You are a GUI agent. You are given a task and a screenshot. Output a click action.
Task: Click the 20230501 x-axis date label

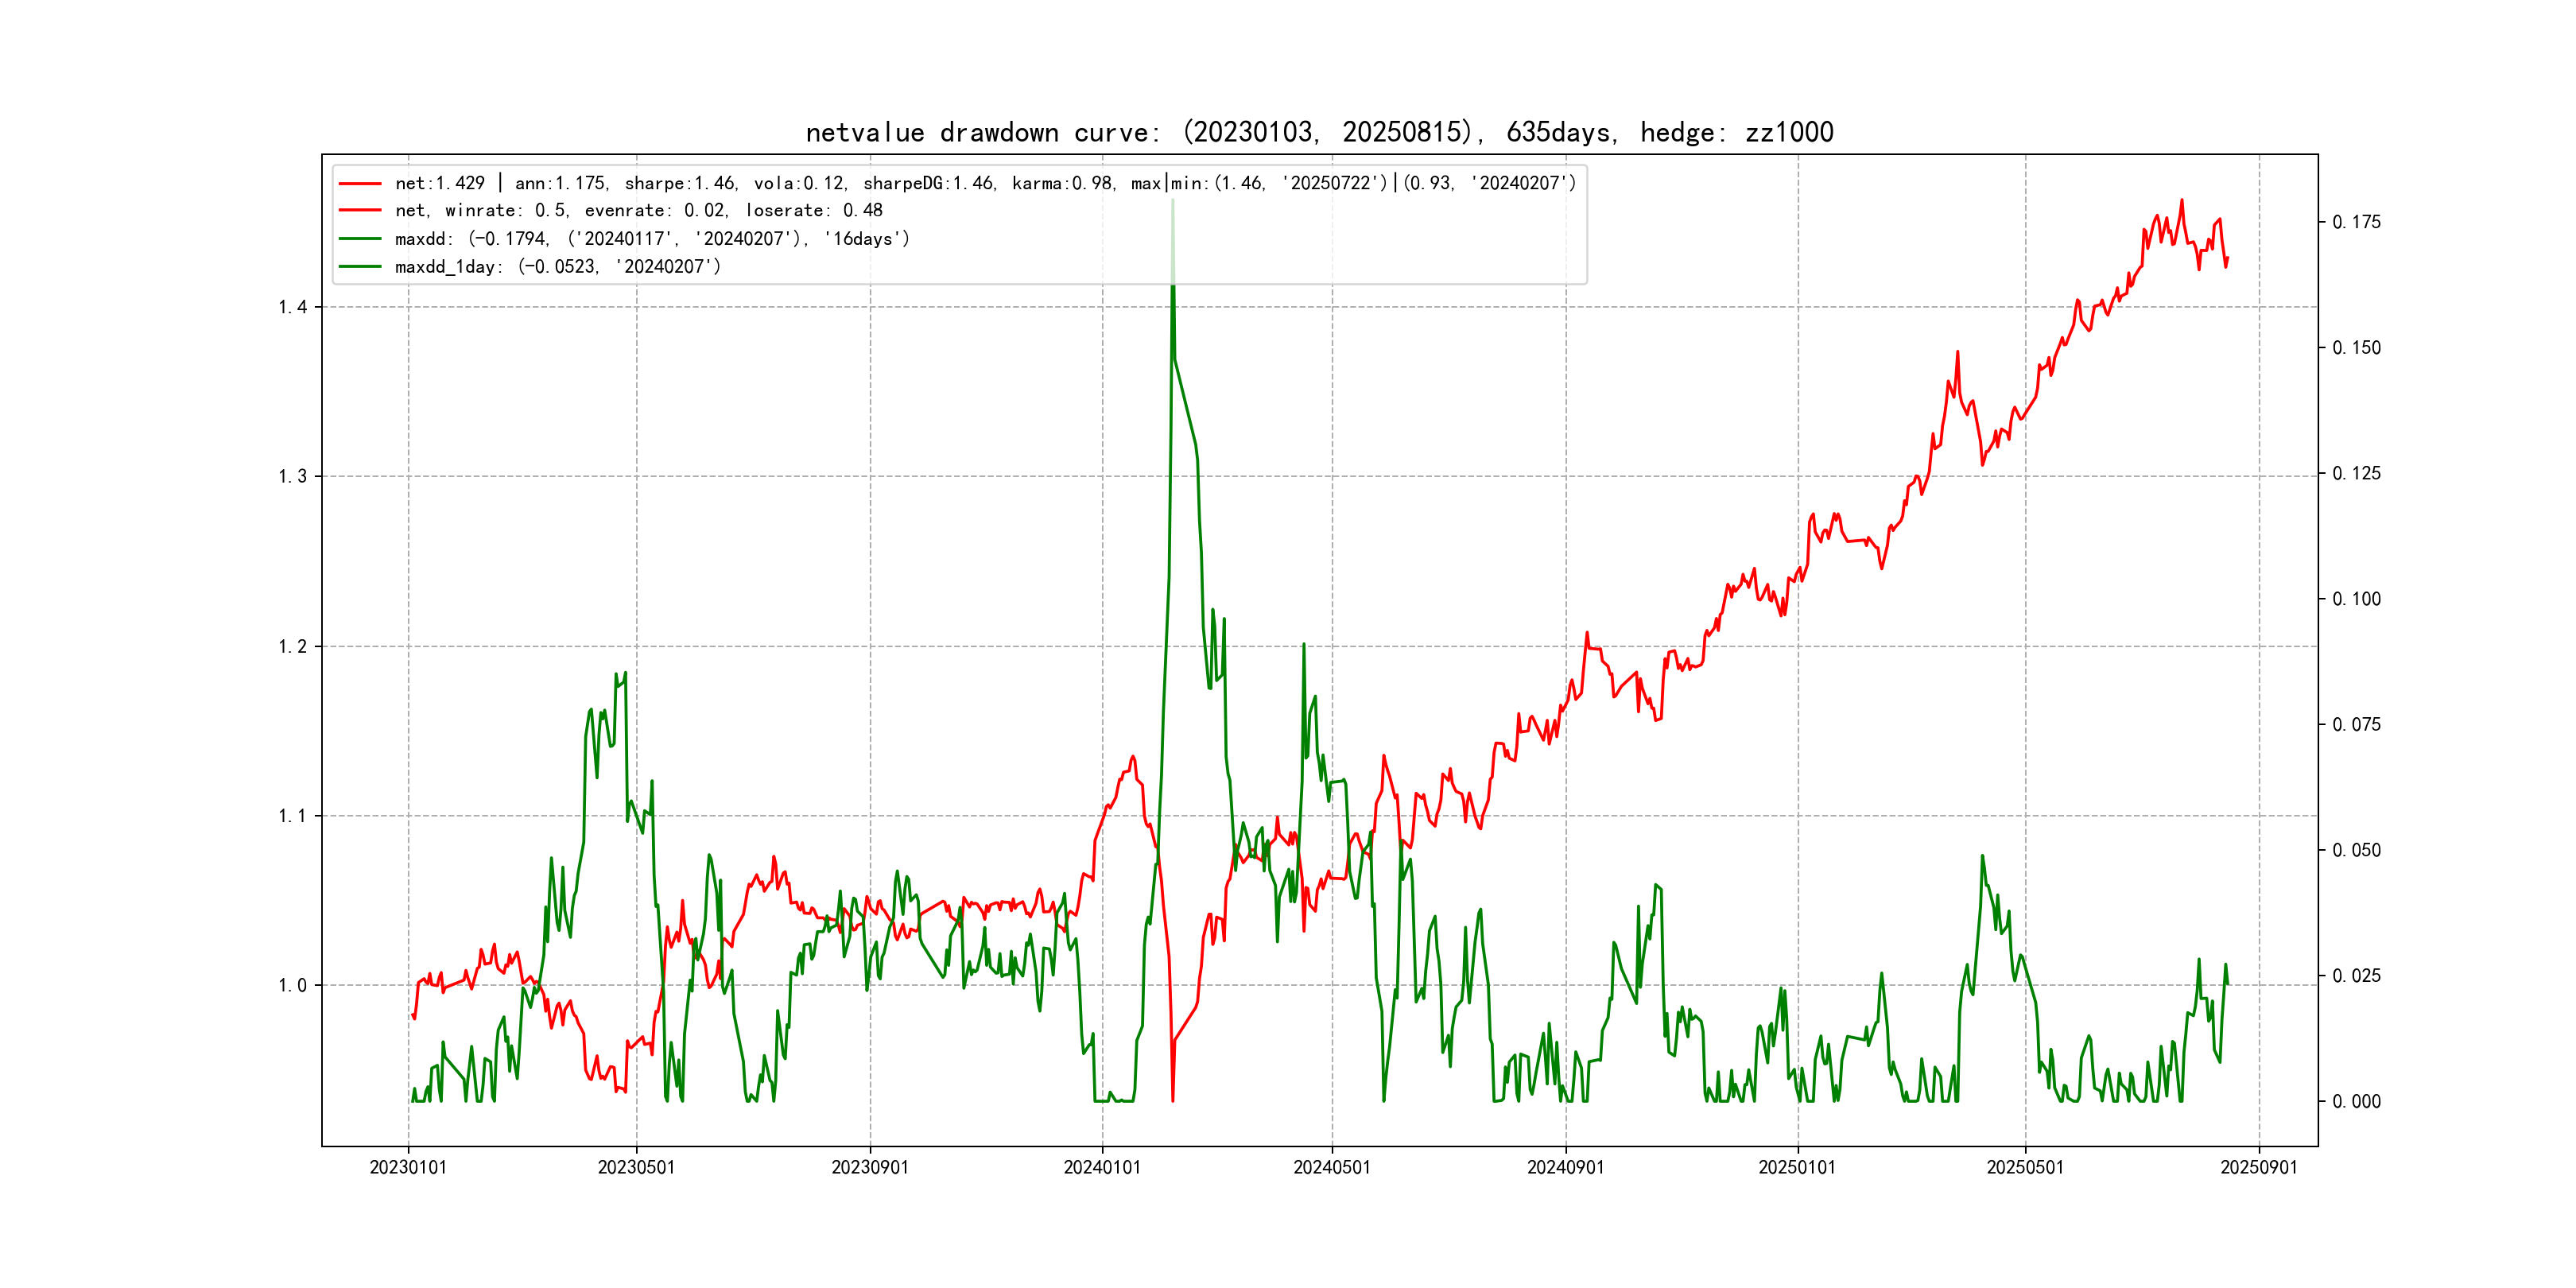636,1168
